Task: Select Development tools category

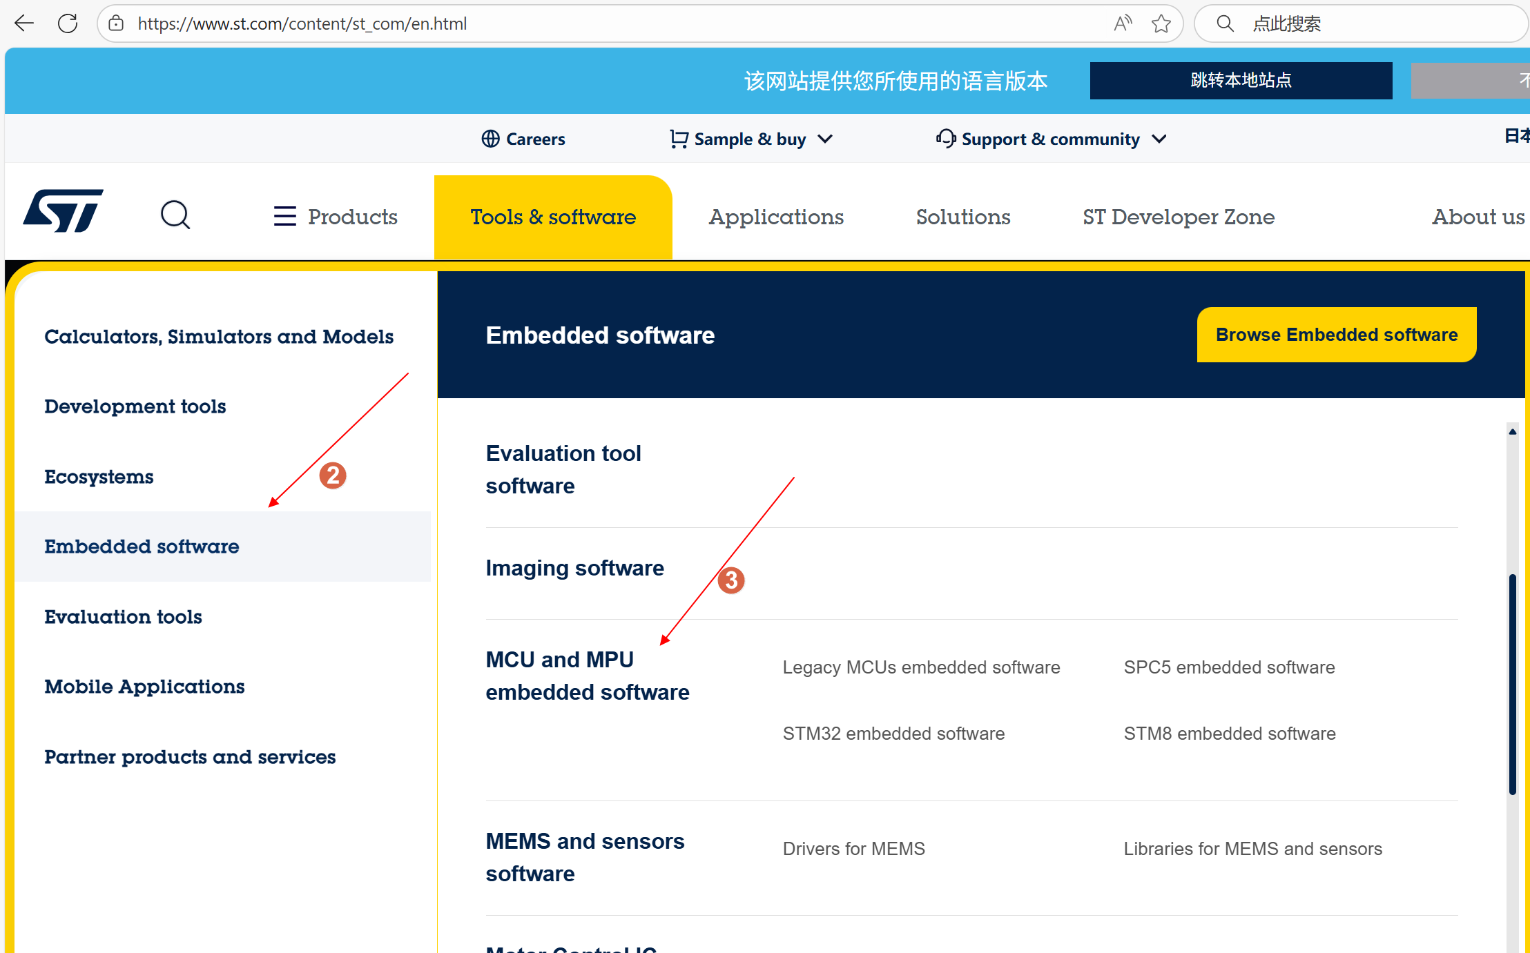Action: pos(135,406)
